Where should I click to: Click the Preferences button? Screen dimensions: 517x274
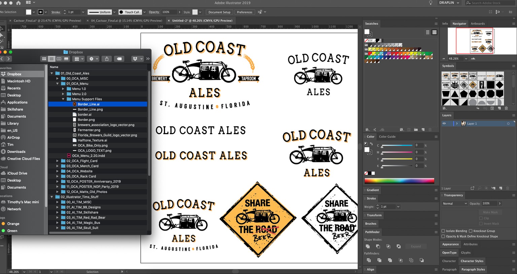(x=245, y=12)
